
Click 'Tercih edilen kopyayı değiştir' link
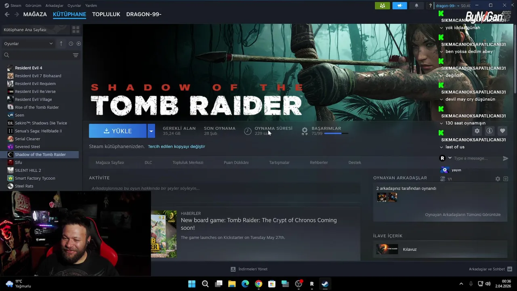177,146
